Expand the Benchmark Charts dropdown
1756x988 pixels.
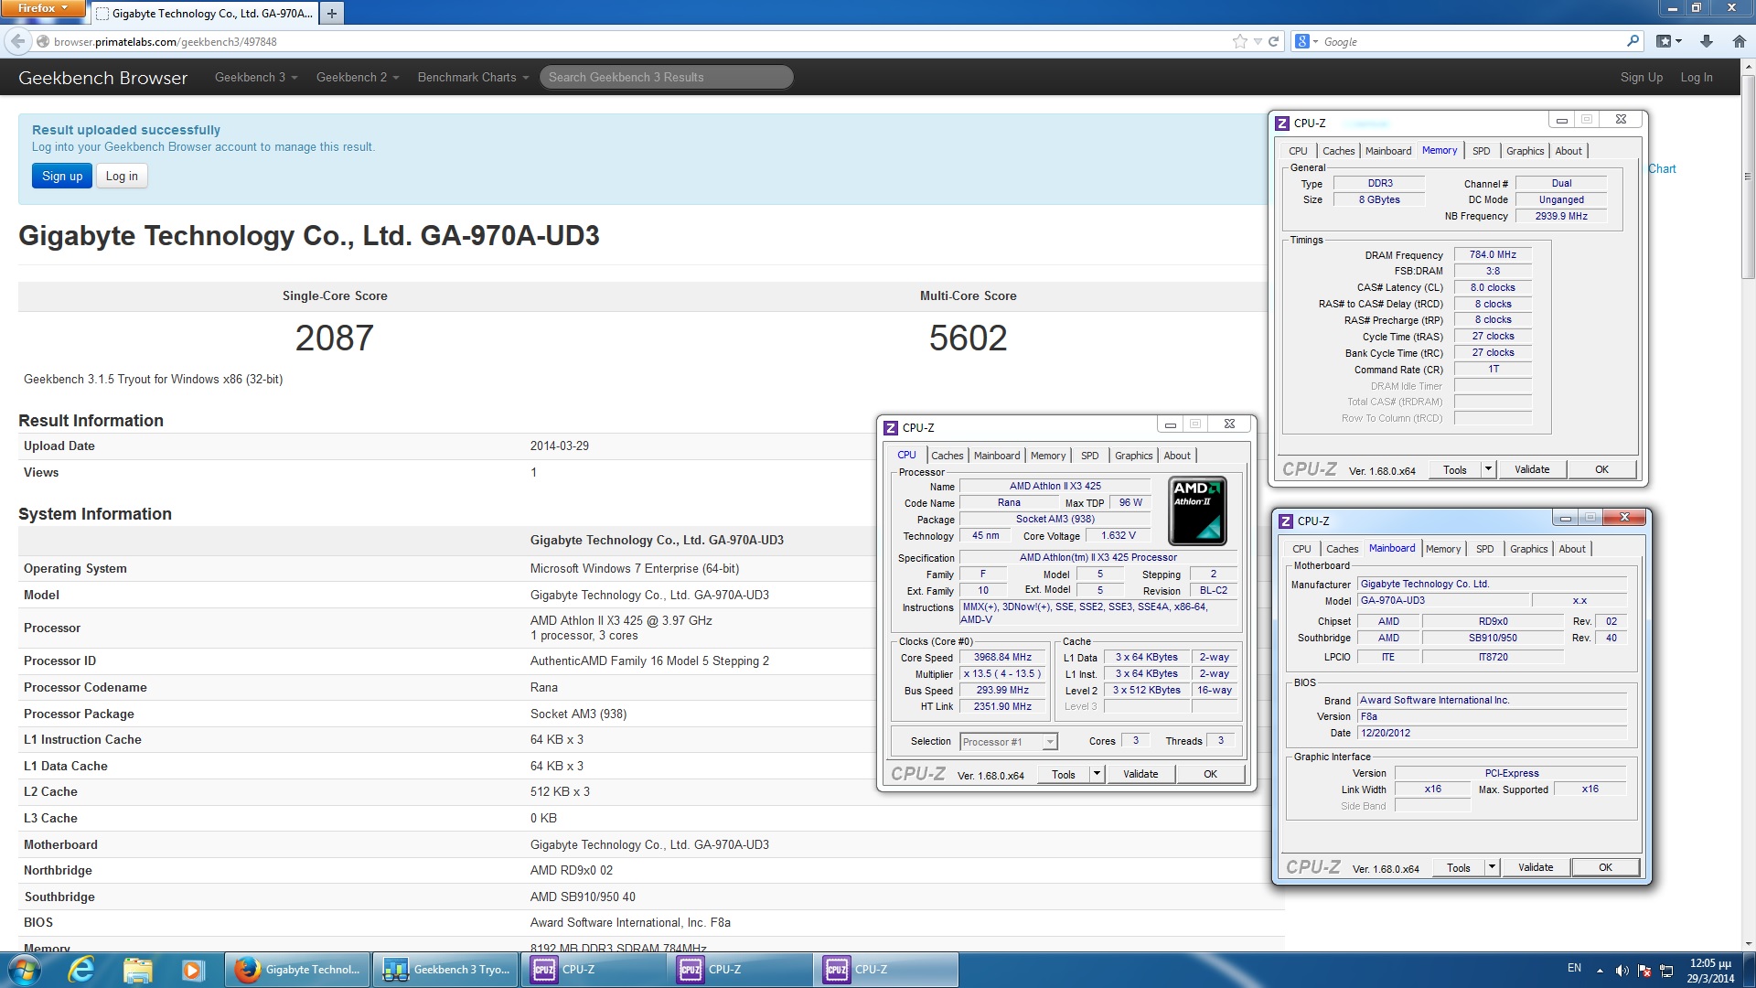pyautogui.click(x=473, y=78)
